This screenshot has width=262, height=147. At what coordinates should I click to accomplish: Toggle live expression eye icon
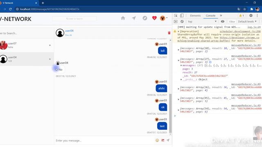(223, 22)
